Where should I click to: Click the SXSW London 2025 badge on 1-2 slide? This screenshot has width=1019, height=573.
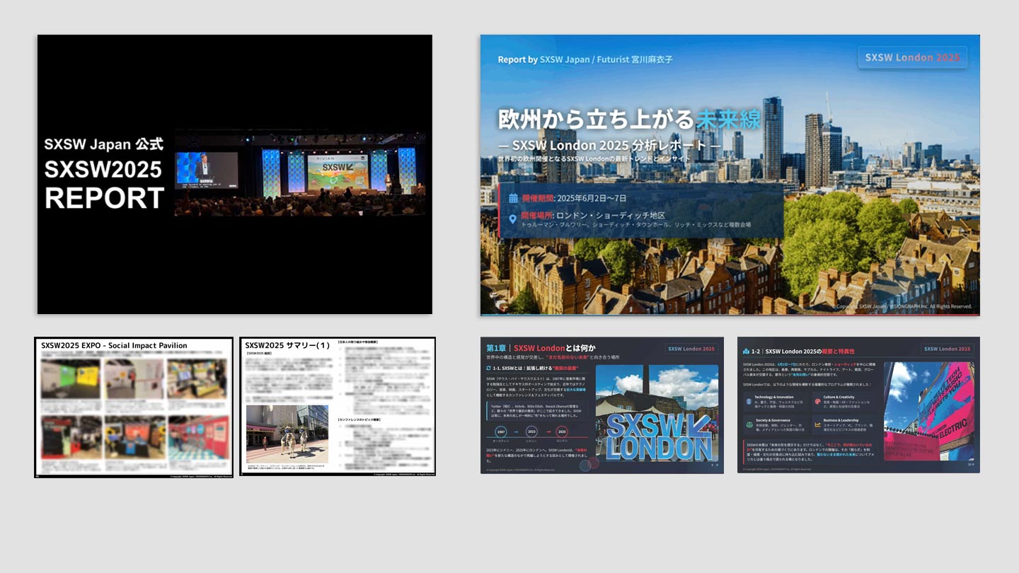[x=948, y=349]
